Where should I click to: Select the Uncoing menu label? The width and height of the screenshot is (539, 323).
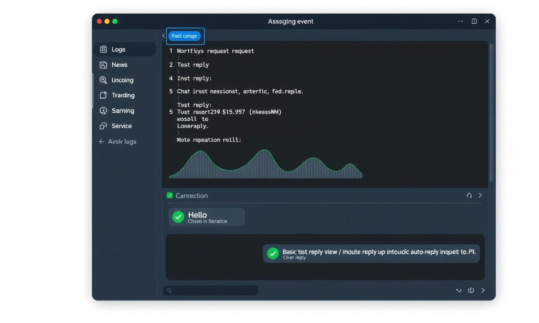click(123, 80)
